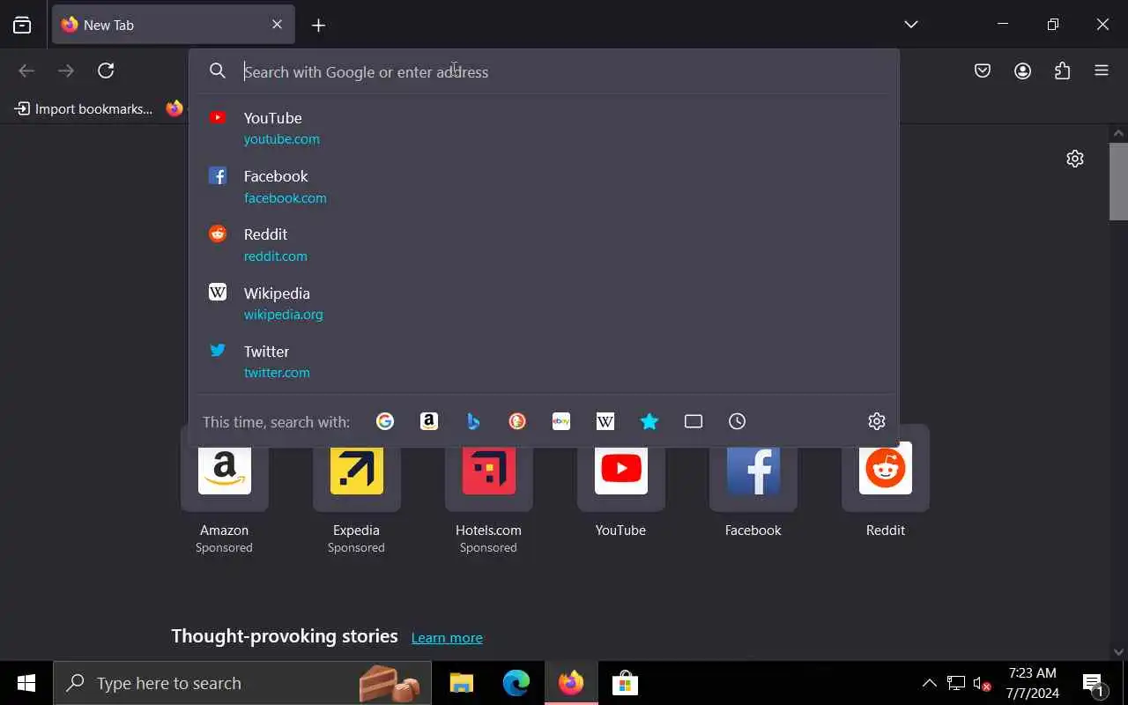Viewport: 1128px width, 705px height.
Task: Close the New Tab tab
Action: [x=277, y=25]
